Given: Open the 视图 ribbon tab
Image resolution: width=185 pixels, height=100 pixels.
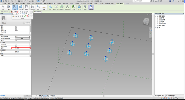Looking at the screenshot, I should point(13,4).
